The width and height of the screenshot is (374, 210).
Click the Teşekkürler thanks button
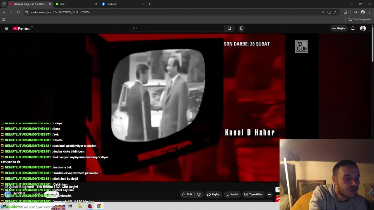click(253, 195)
